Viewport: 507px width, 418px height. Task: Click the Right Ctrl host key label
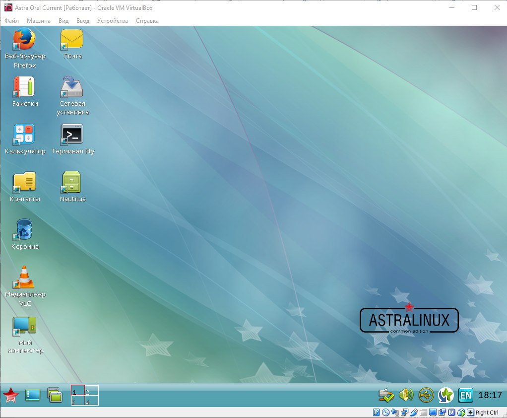point(487,413)
